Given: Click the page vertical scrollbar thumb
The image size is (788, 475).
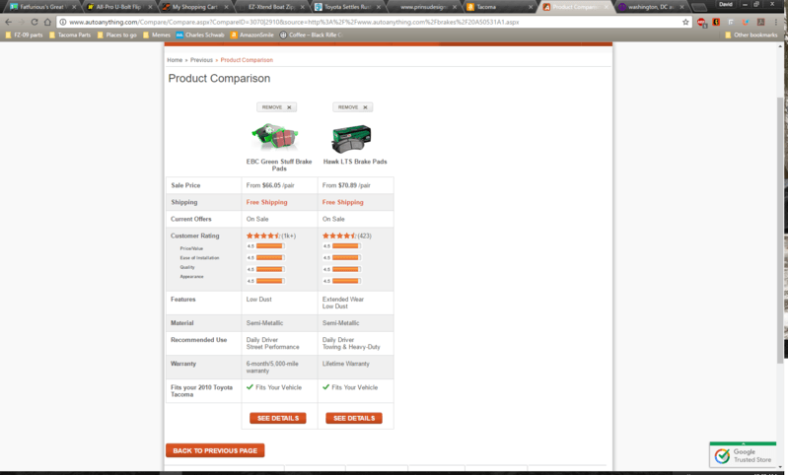Looking at the screenshot, I should coord(780,230).
